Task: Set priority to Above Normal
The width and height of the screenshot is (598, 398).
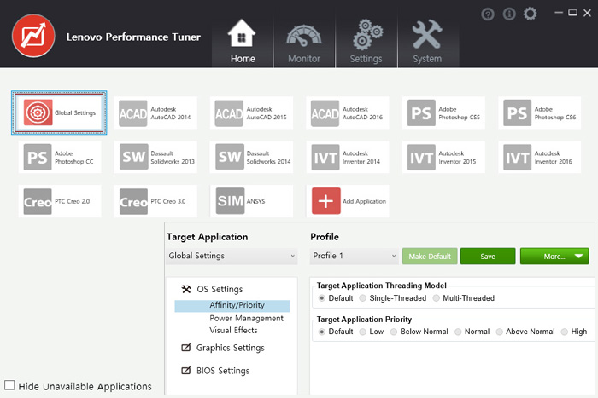Action: pyautogui.click(x=499, y=332)
